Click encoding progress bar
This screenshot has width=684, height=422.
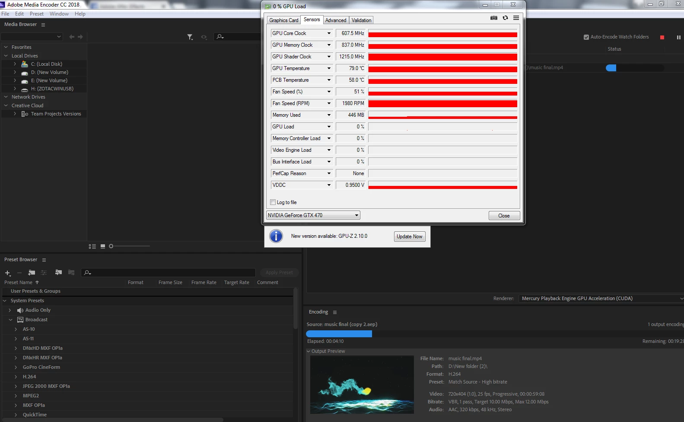[x=495, y=334]
